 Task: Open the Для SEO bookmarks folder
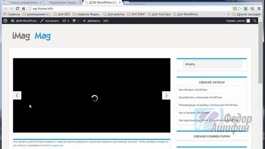pyautogui.click(x=62, y=14)
